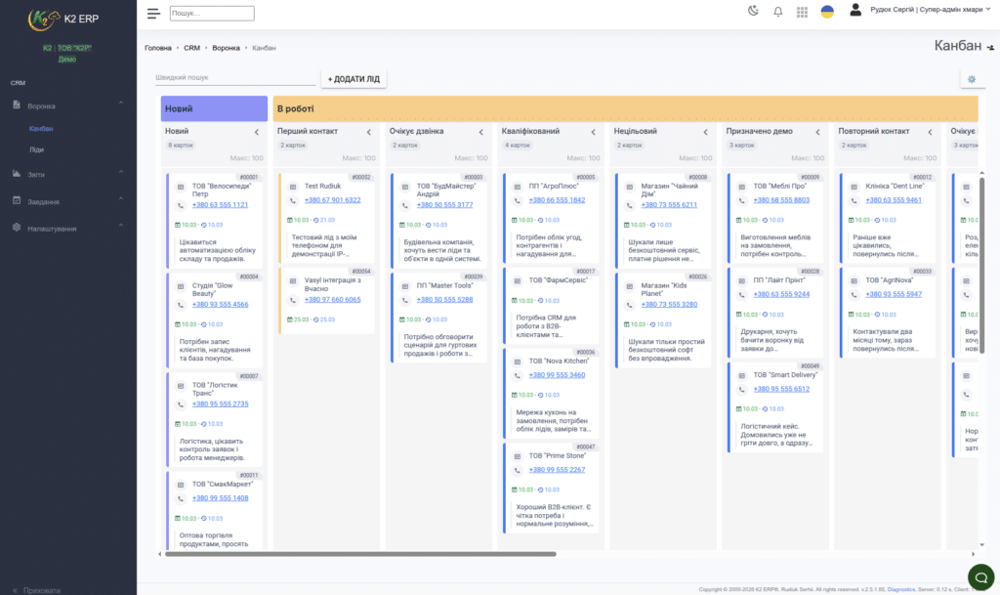Viewport: 1000px width, 595px height.
Task: Toggle the hamburger sidebar menu
Action: 153,13
